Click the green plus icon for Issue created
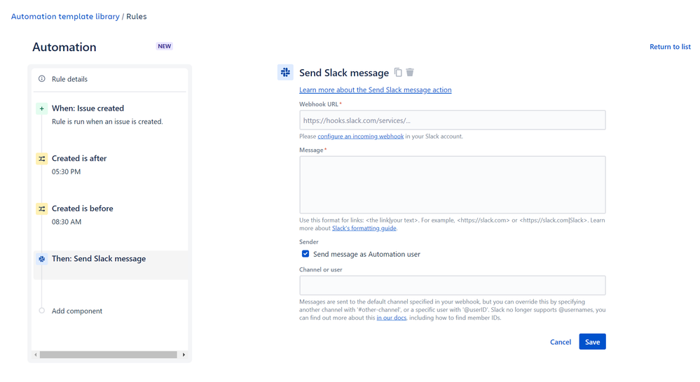 coord(41,108)
